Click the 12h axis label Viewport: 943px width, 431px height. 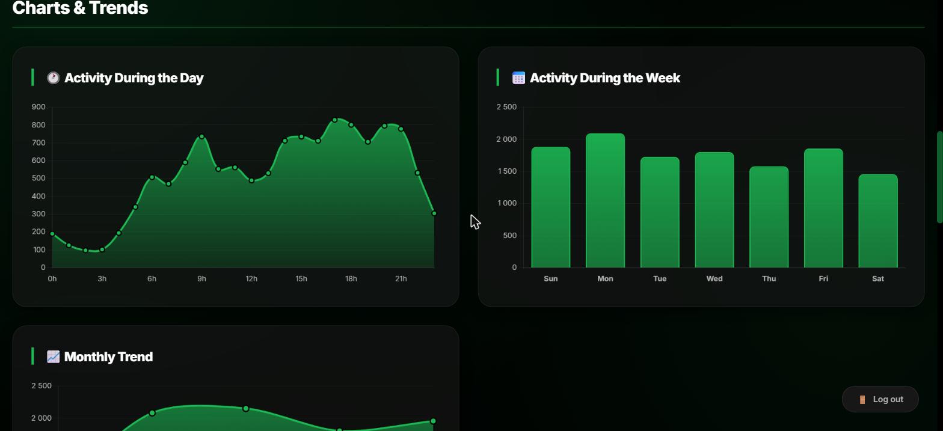pos(251,279)
